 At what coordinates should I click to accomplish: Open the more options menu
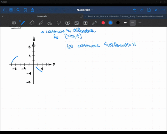(x=163, y=10)
